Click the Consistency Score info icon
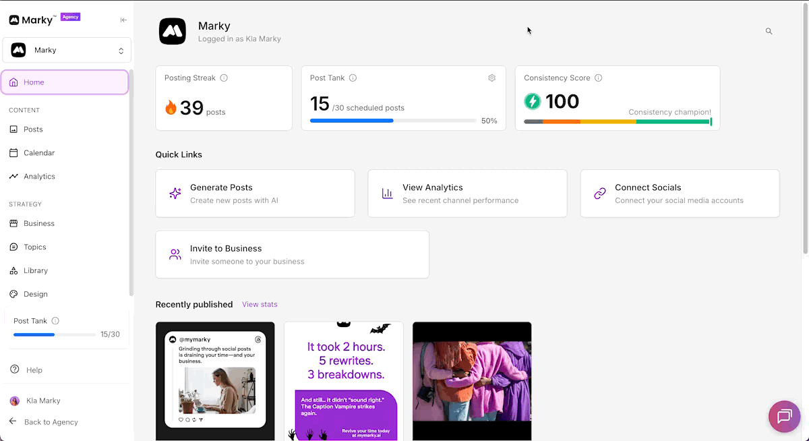The height and width of the screenshot is (441, 809). [x=598, y=78]
